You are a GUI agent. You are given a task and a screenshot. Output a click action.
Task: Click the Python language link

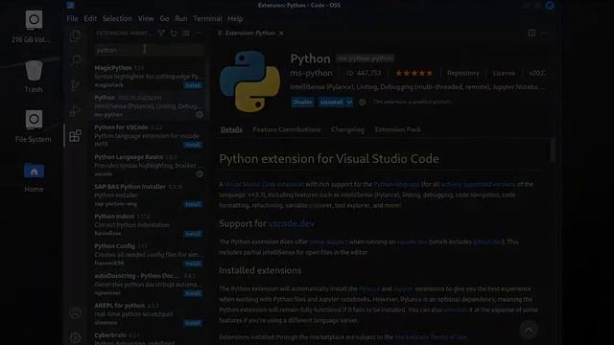(396, 184)
